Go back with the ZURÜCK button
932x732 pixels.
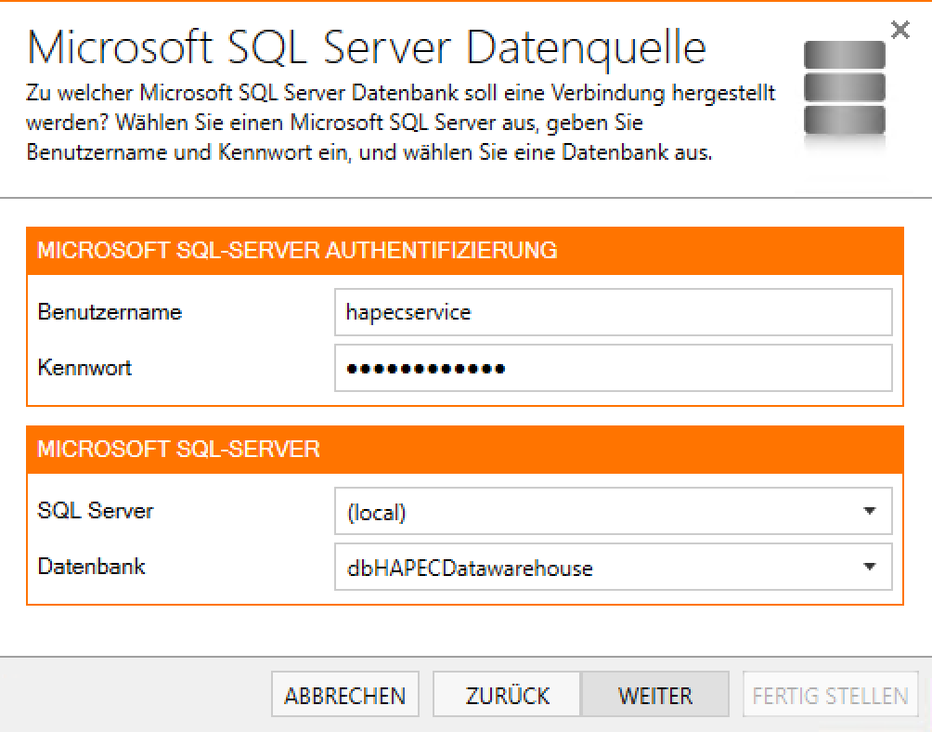coord(507,696)
